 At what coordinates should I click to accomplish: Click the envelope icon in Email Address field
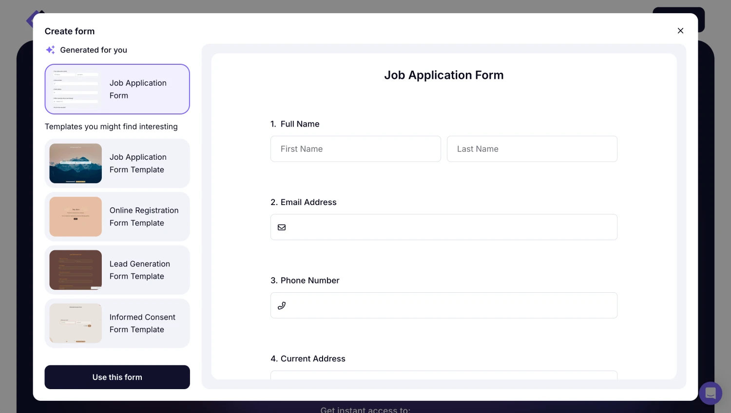[282, 227]
